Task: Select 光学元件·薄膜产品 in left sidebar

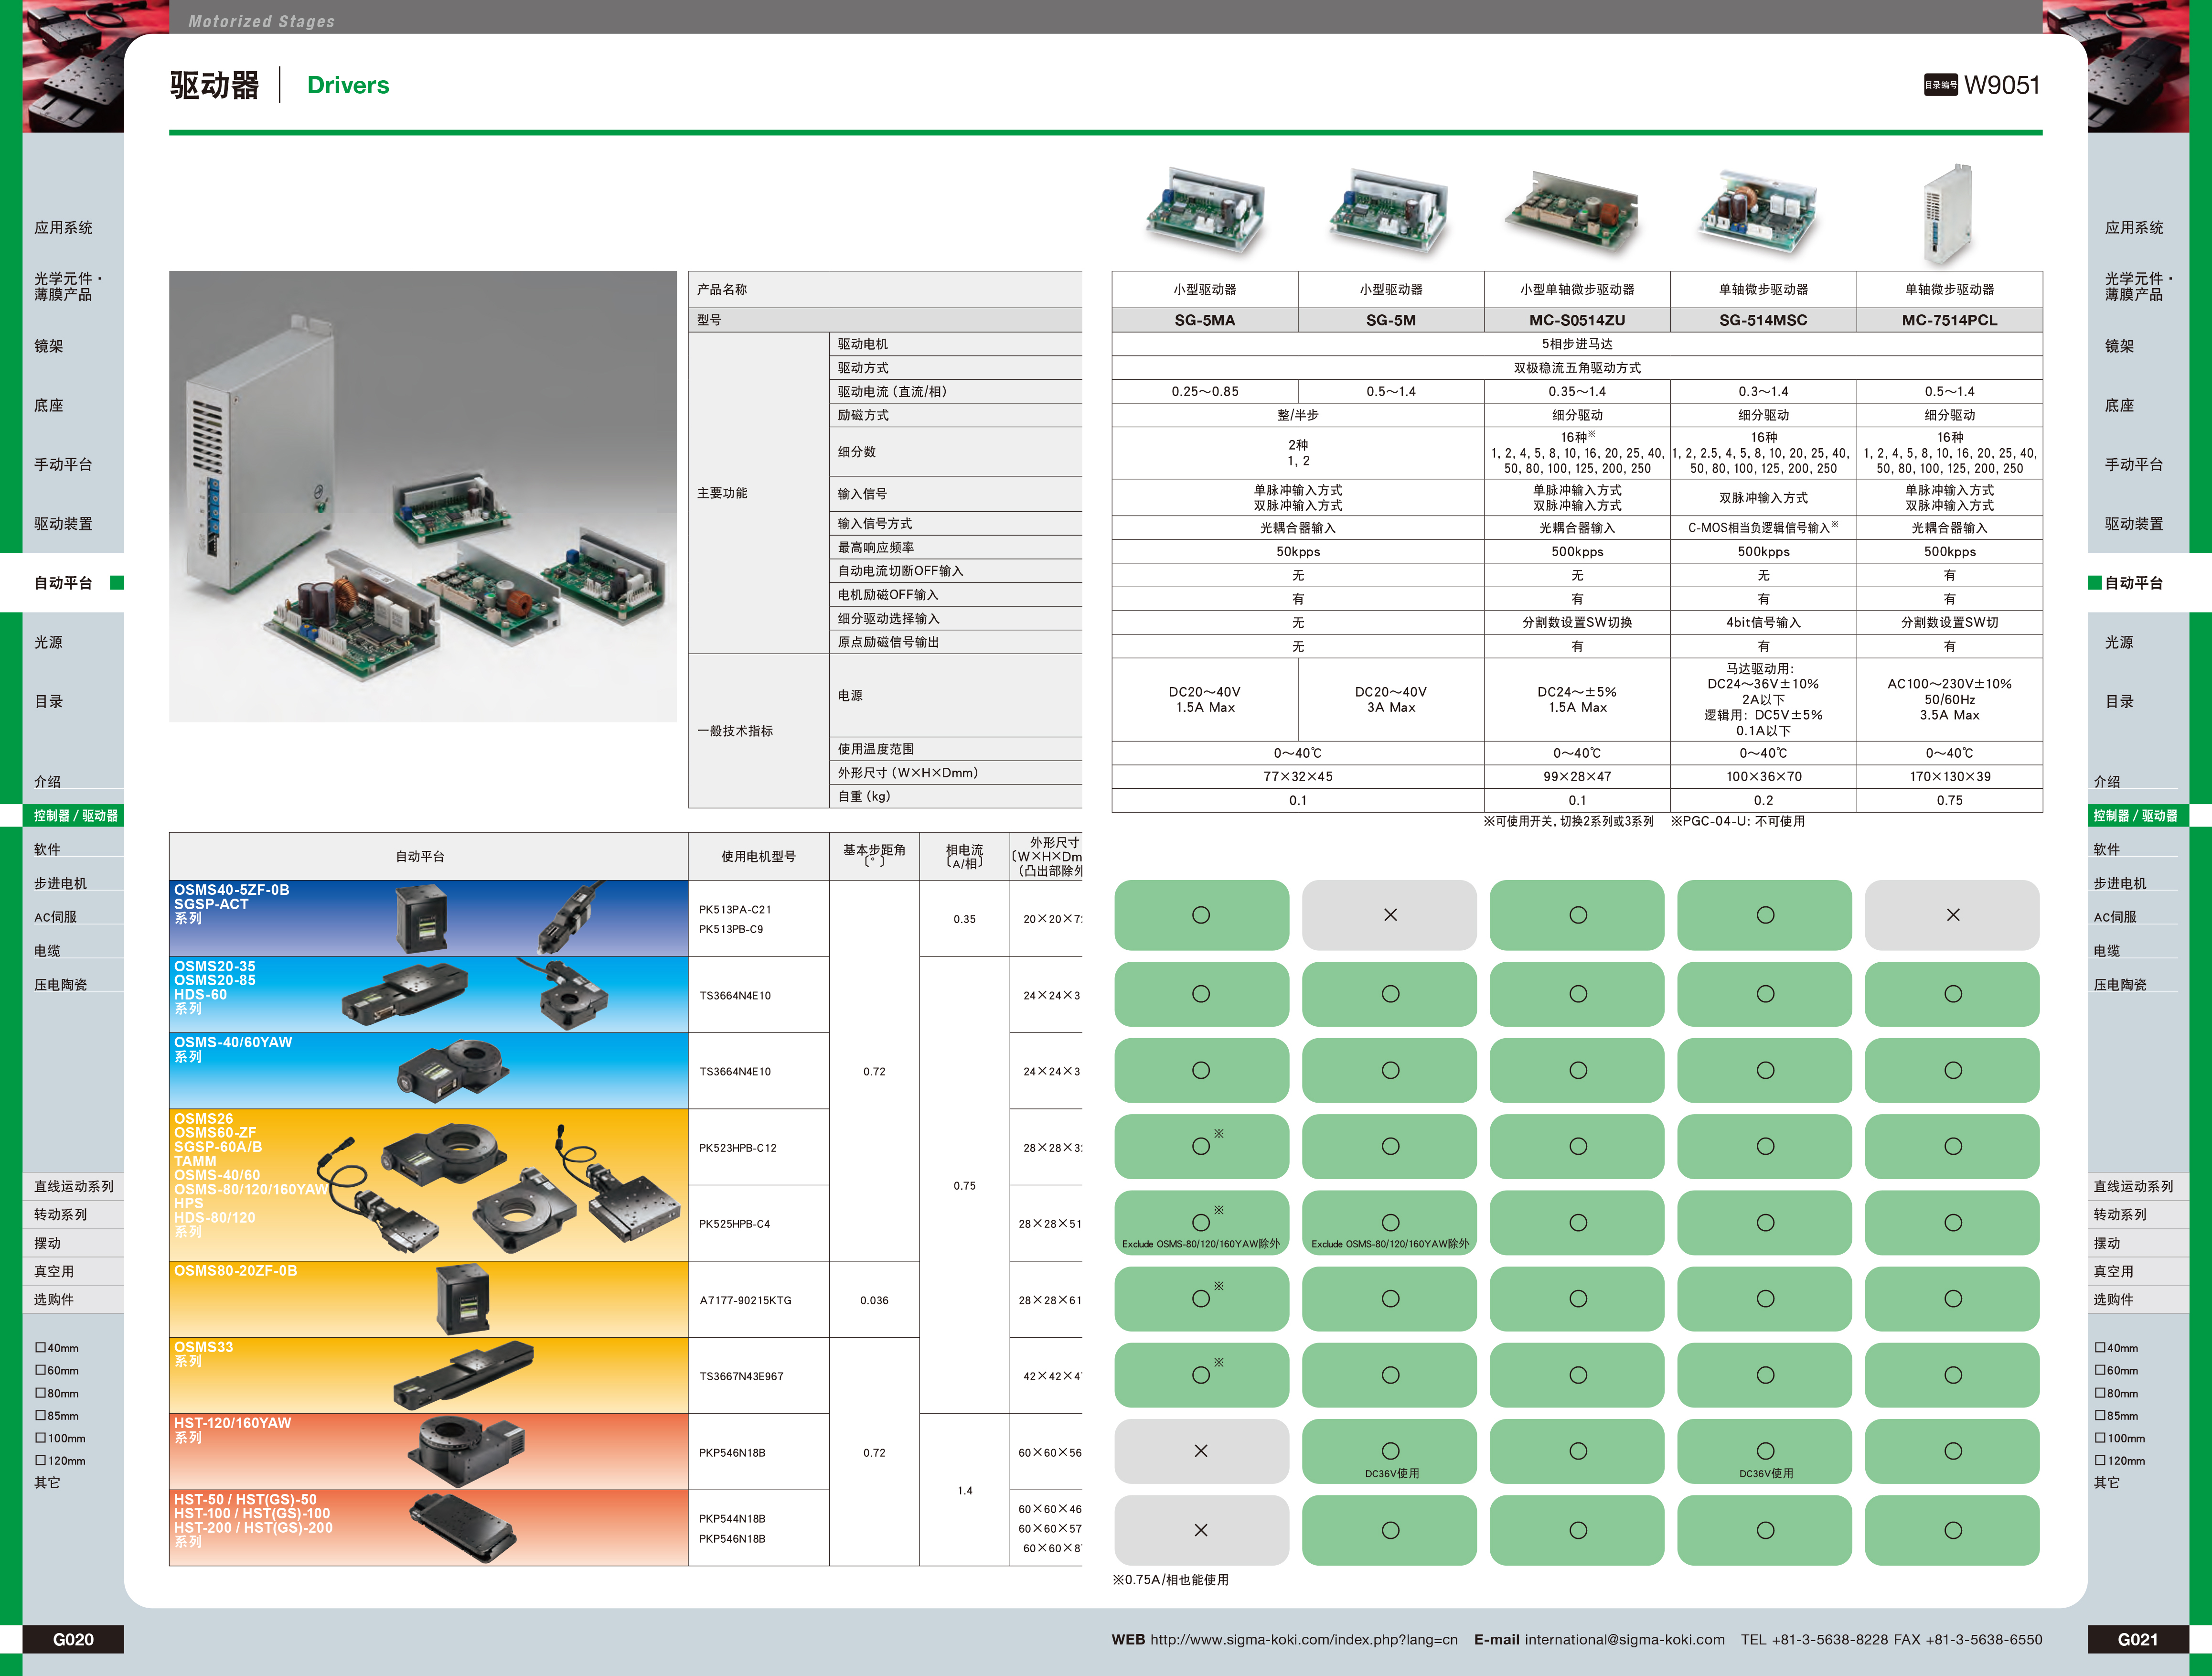Action: click(x=66, y=286)
